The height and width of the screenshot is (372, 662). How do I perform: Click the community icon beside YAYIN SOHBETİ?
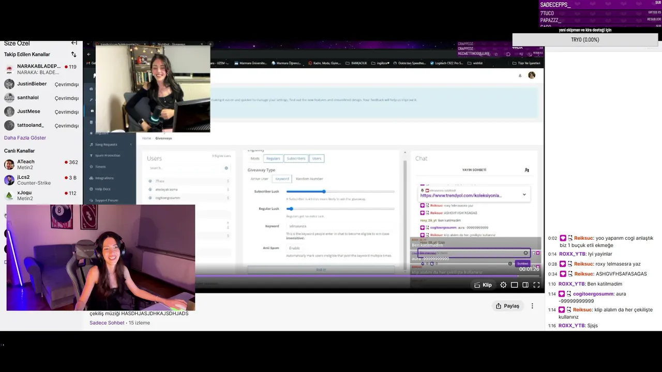526,170
